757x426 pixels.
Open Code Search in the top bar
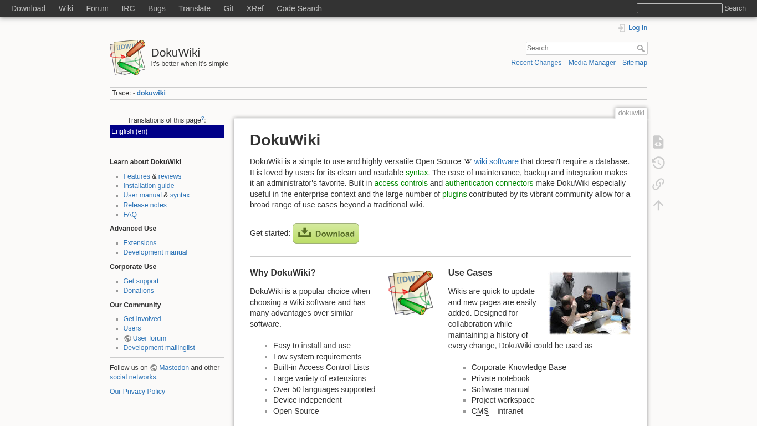[299, 8]
